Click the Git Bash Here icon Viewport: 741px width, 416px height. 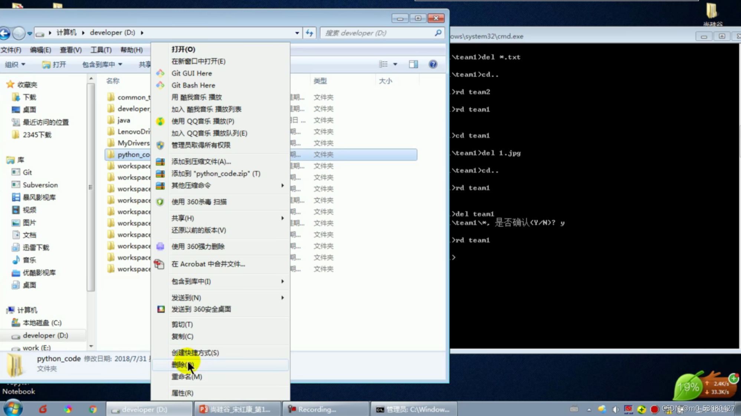click(160, 85)
